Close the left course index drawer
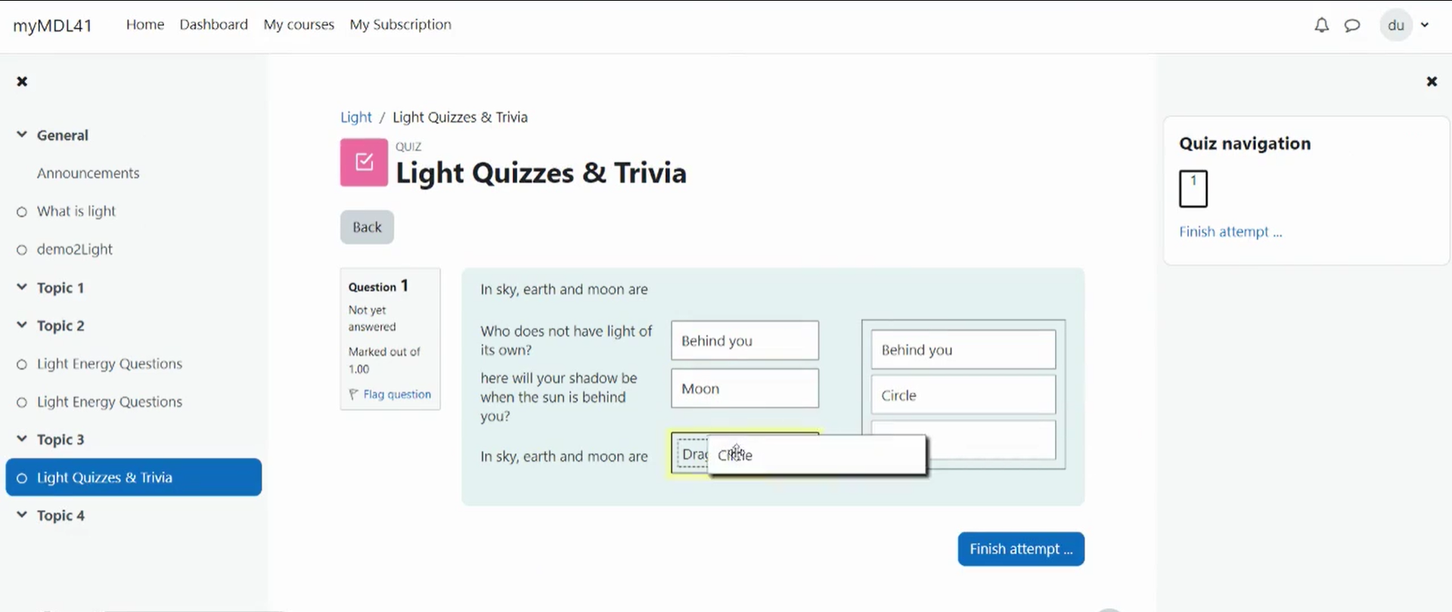Viewport: 1452px width, 612px height. pyautogui.click(x=22, y=81)
